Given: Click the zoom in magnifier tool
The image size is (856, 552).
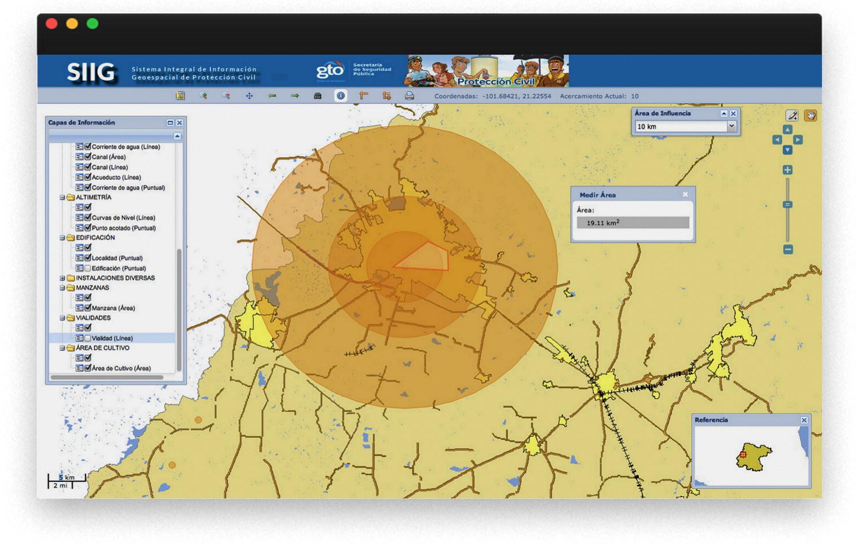Looking at the screenshot, I should [203, 96].
